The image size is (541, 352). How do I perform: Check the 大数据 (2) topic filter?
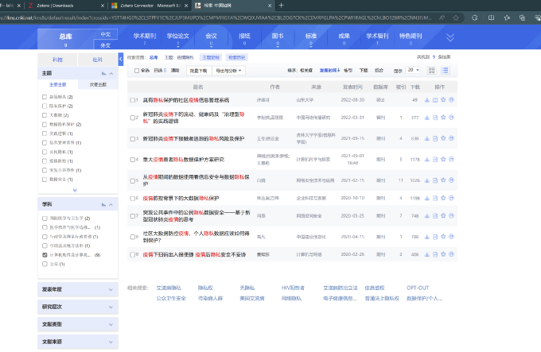point(45,115)
